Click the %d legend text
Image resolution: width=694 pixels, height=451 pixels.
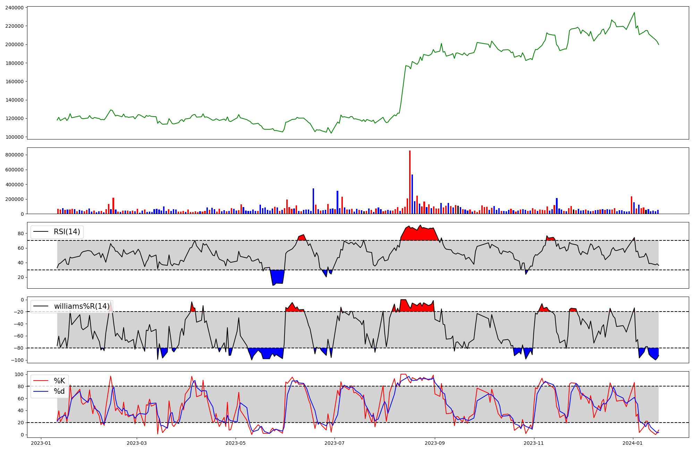(59, 391)
